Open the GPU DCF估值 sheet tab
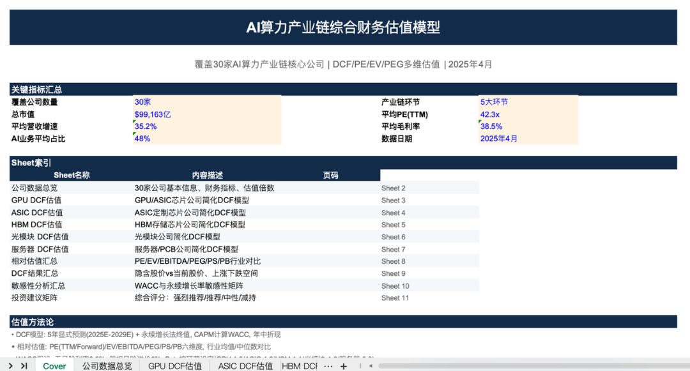 tap(174, 367)
